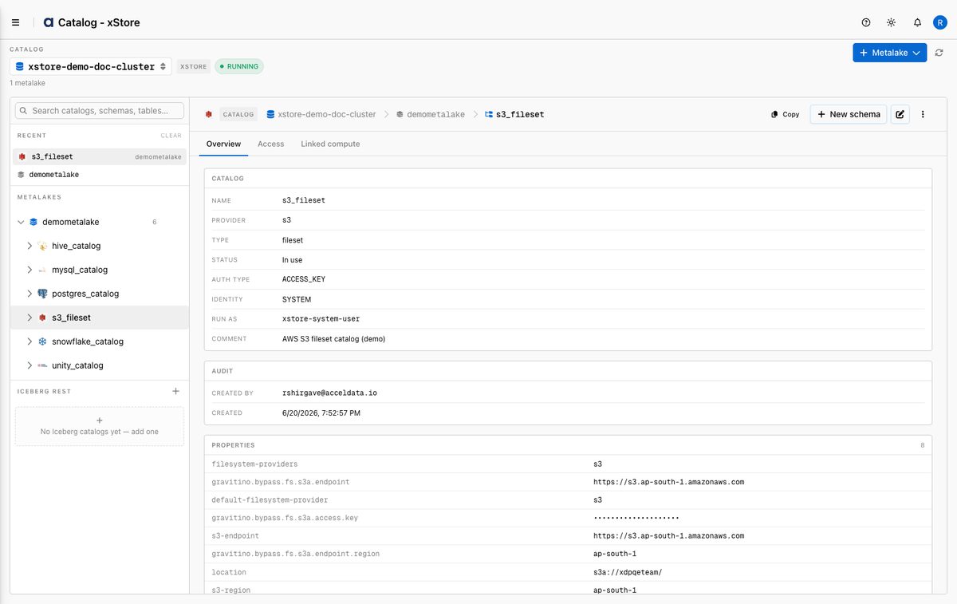Select demometalake metalake label in tree
957x604 pixels.
(70, 222)
